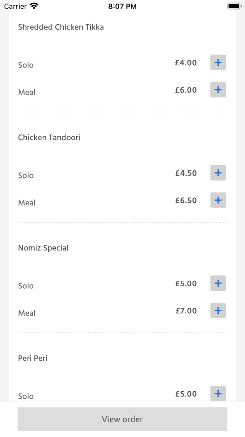Add Nomiz Special Solo to order
The image size is (245, 437).
(218, 283)
